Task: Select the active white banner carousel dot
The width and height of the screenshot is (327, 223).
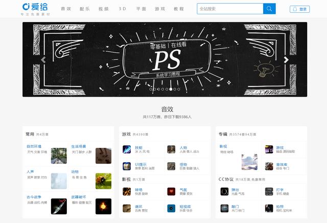Action: click(x=171, y=89)
